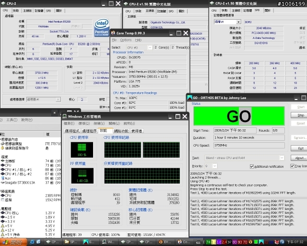Switch to the 處理程序 tab in Task Manager
The image size is (307, 246).
click(90, 131)
